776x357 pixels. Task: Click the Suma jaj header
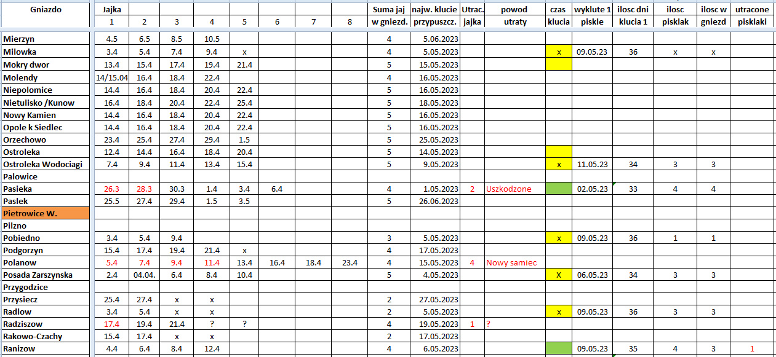tap(388, 10)
